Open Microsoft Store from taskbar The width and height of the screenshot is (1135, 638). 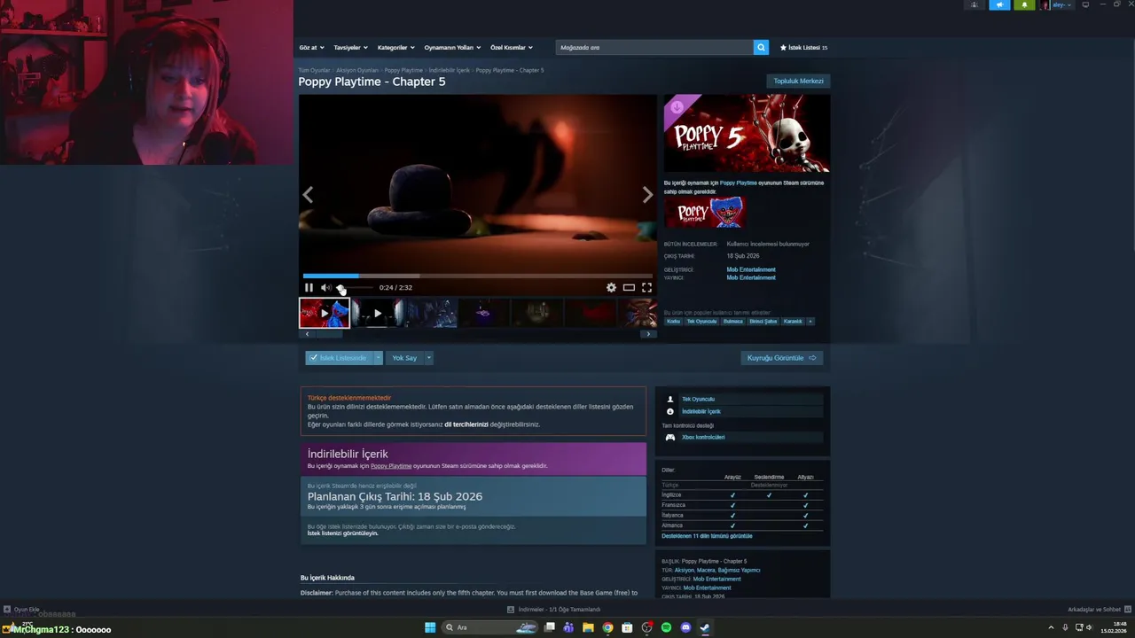[x=627, y=627]
